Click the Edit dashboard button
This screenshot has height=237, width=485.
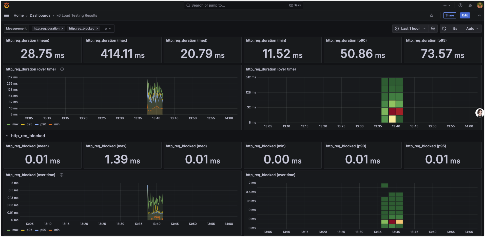pos(465,15)
